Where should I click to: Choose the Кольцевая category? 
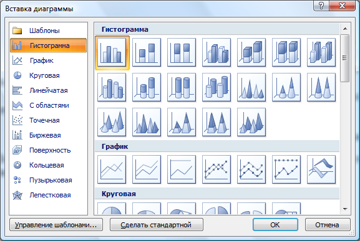tap(49, 165)
